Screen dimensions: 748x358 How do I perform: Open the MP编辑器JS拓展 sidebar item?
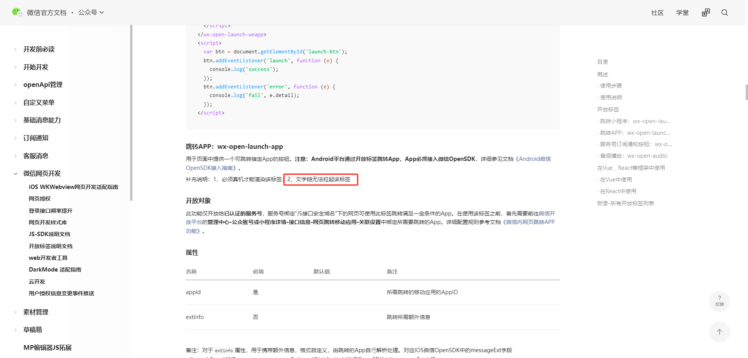tap(48, 347)
